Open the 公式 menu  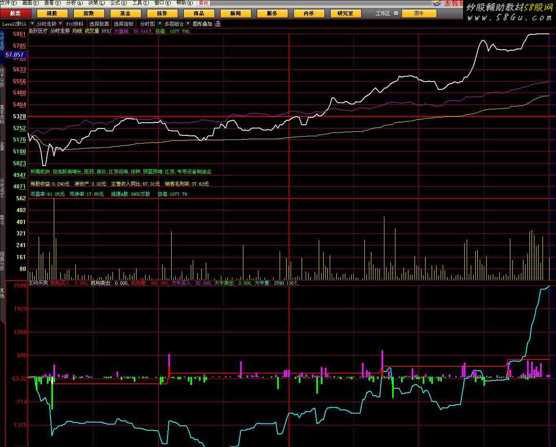tap(119, 2)
